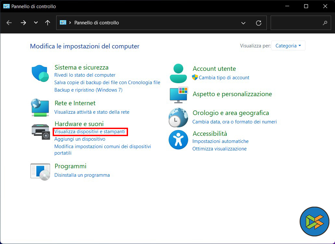The width and height of the screenshot is (335, 244).
Task: Open Modifica impostazioni comuni dei dispositivi portatili
Action: (x=103, y=149)
